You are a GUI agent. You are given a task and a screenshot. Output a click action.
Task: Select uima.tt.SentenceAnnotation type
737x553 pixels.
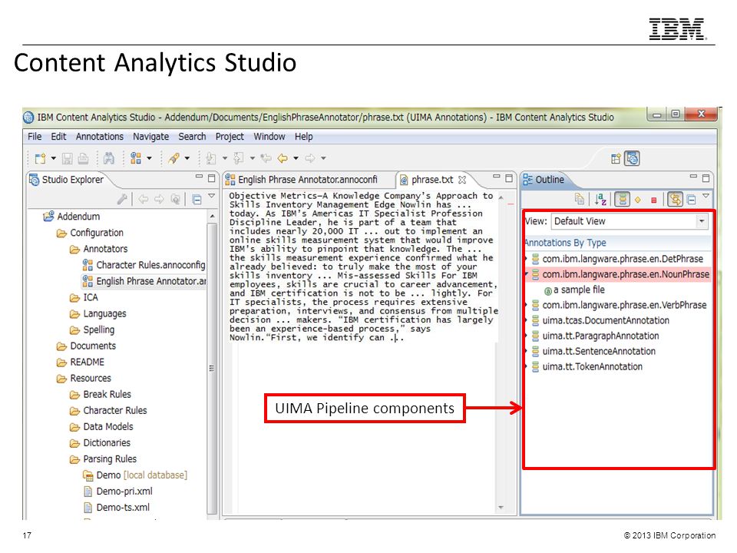pyautogui.click(x=593, y=351)
